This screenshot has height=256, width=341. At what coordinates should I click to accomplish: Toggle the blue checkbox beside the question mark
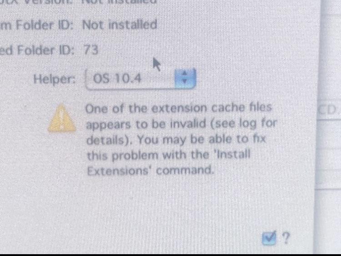(269, 238)
